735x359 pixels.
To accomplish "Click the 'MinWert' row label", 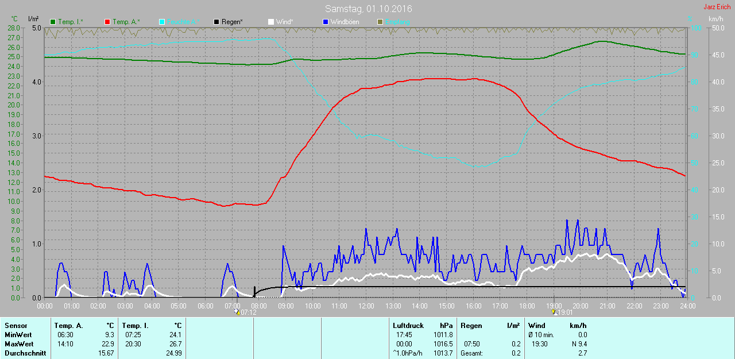I will 18,335.
